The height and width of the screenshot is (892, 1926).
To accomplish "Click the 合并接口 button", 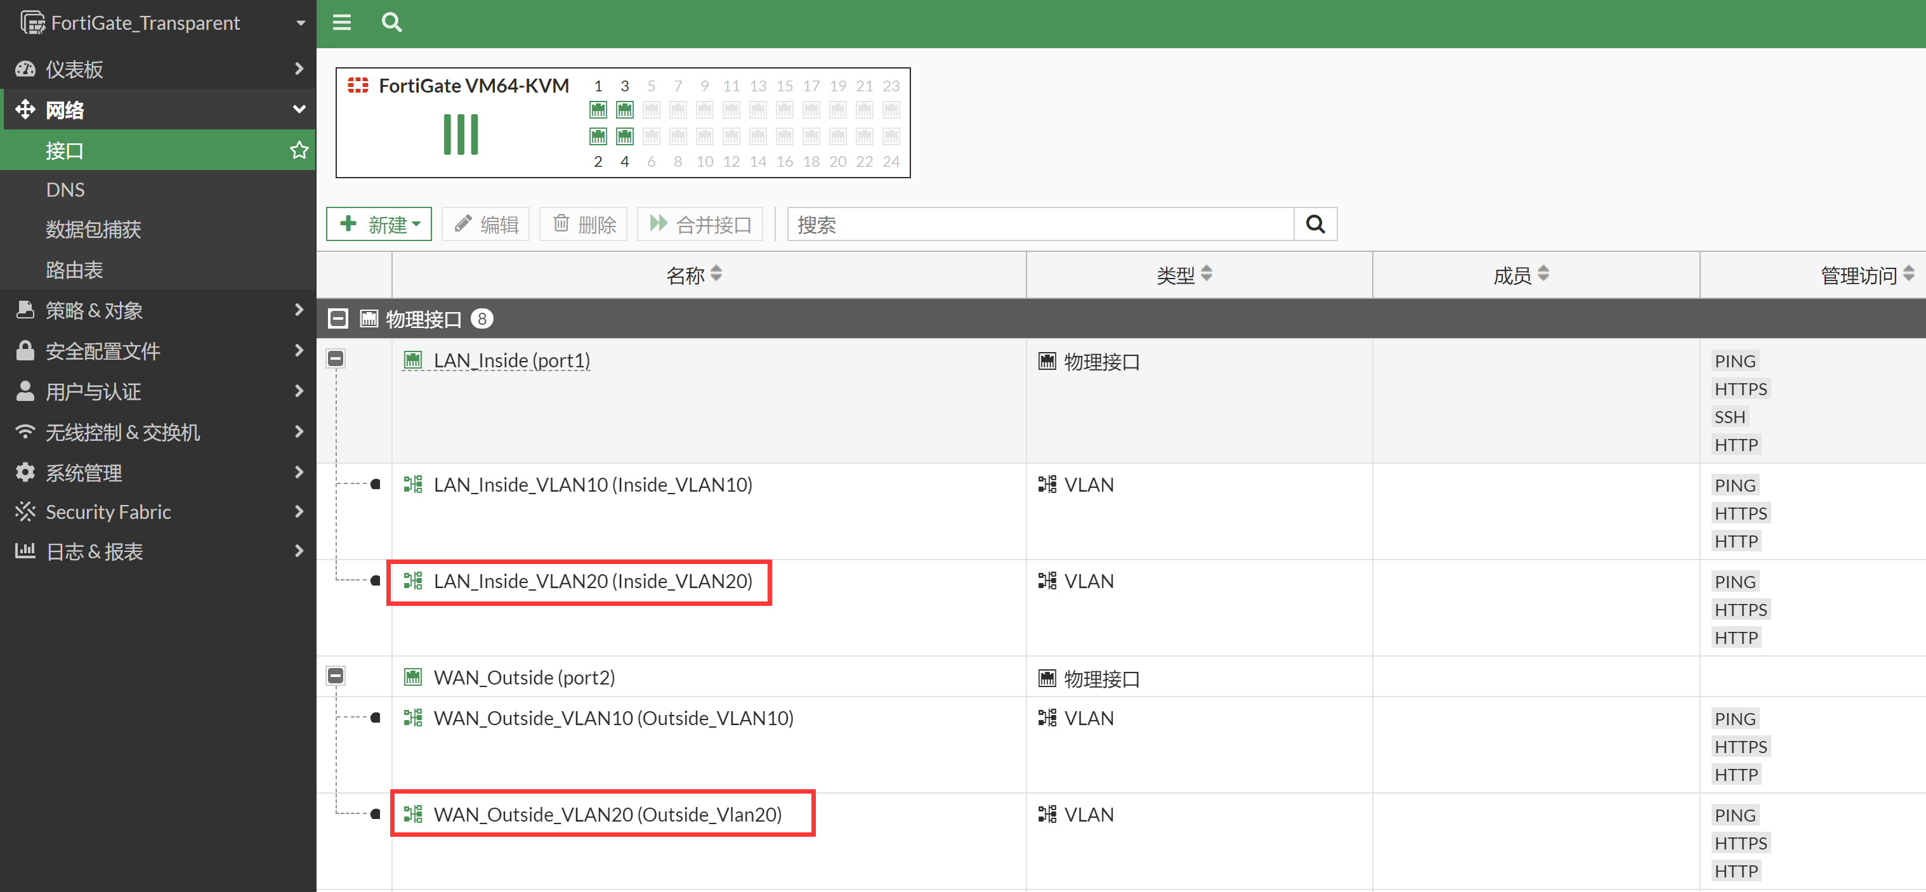I will (700, 225).
